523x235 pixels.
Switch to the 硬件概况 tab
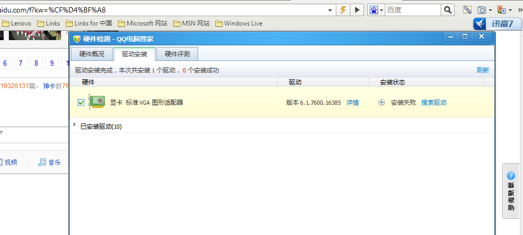(92, 54)
